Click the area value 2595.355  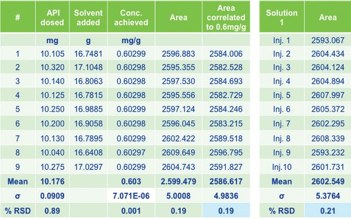pyautogui.click(x=178, y=68)
